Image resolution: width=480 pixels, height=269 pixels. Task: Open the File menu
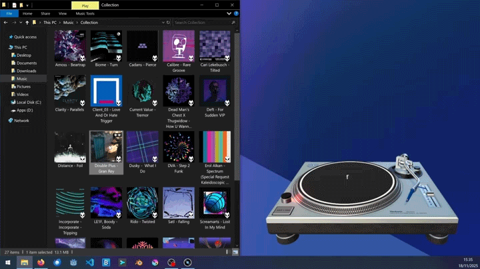coord(9,13)
